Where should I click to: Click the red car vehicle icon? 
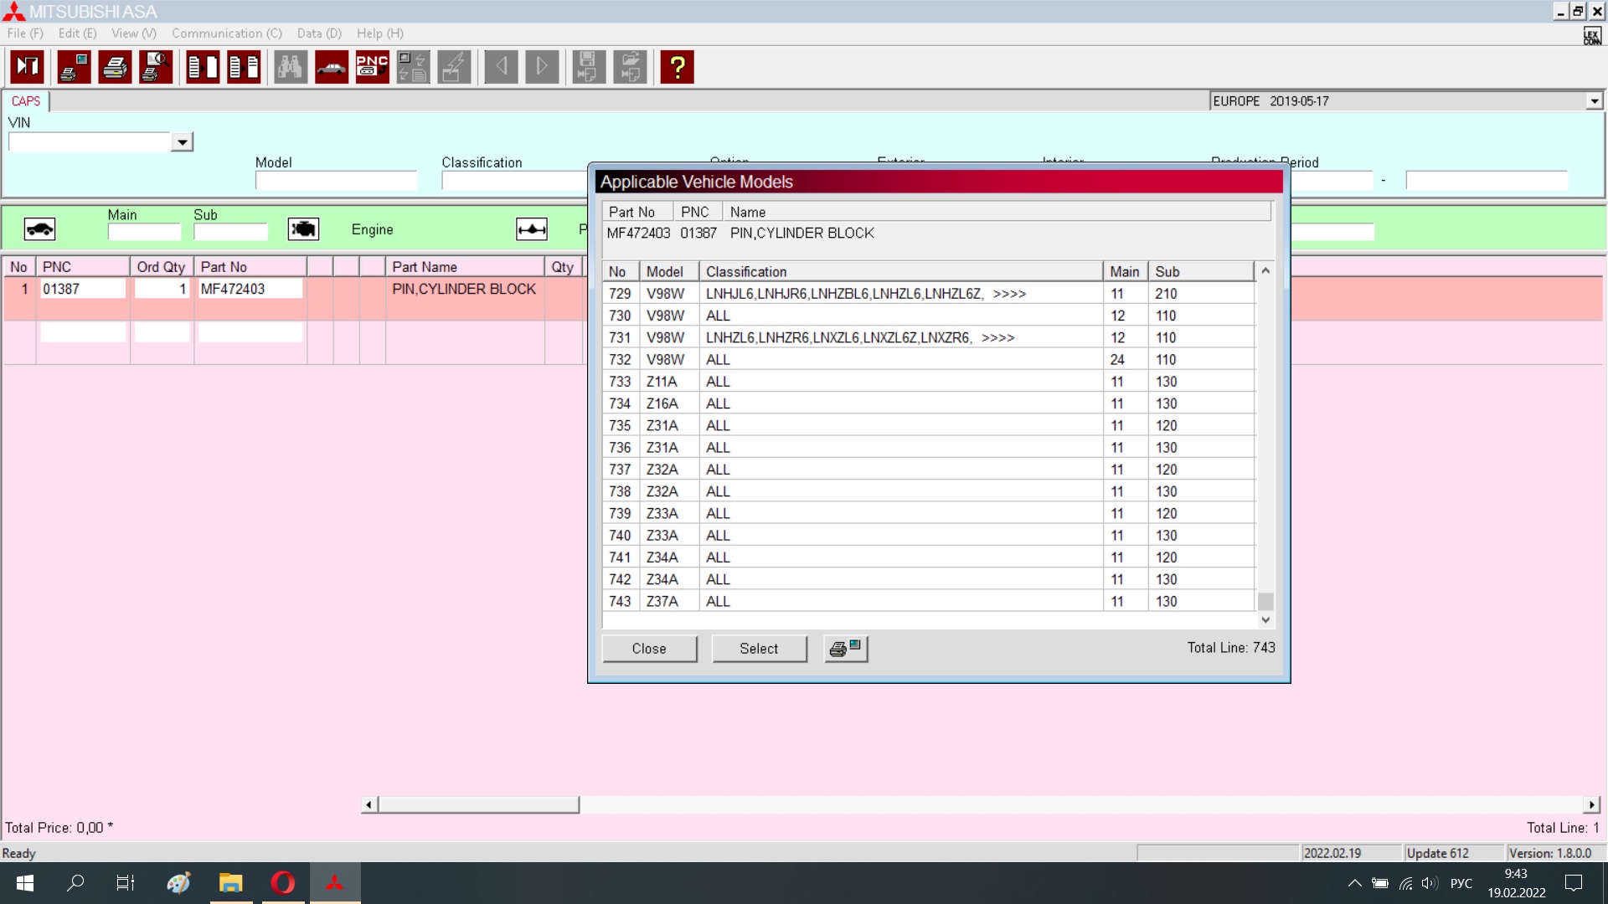click(x=332, y=67)
